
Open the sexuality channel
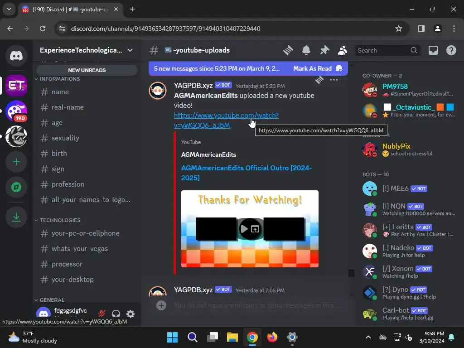87,138
